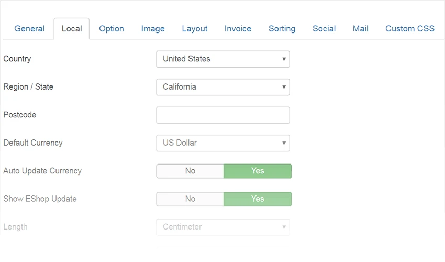Open the Default Currency dropdown
The width and height of the screenshot is (445, 262).
223,143
